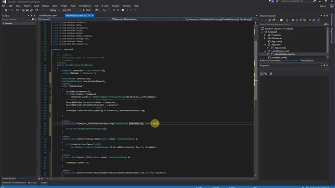Click the Sign in link
Image resolution: width=335 pixels, height=188 pixels.
click(x=323, y=6)
